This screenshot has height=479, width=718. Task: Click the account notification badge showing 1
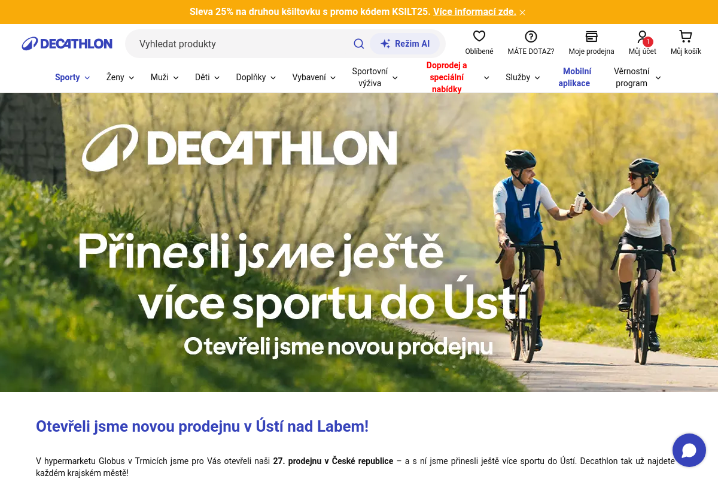click(647, 42)
